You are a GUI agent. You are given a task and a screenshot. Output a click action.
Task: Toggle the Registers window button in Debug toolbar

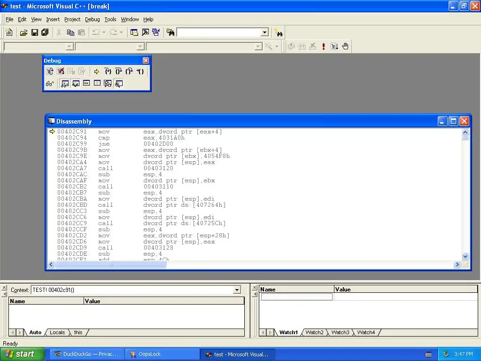pos(86,84)
